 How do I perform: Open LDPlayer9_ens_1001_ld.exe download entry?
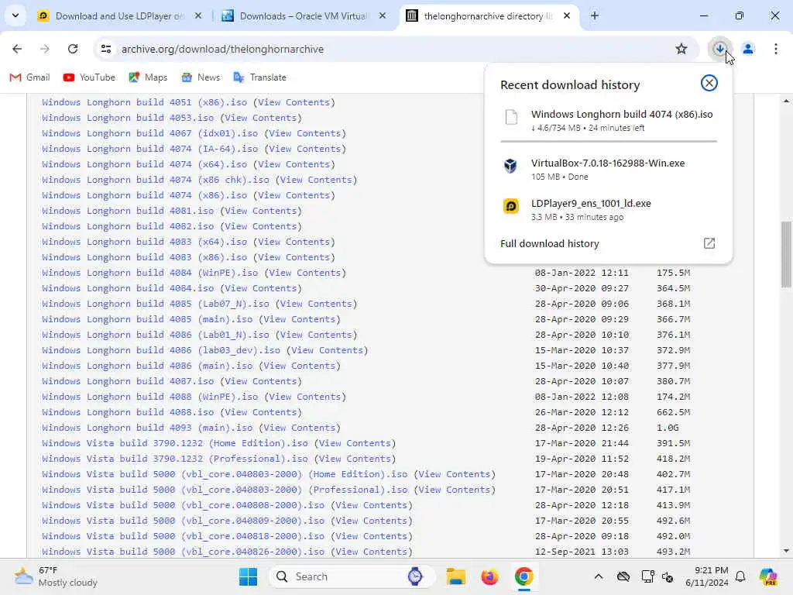pyautogui.click(x=609, y=209)
